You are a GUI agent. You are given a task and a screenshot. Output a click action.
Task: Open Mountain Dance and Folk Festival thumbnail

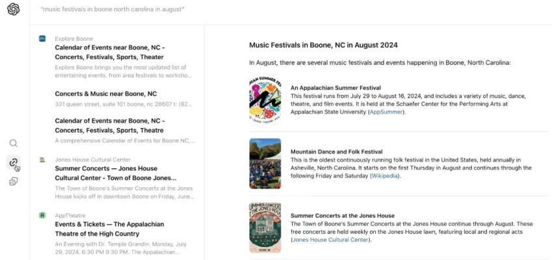point(265,163)
